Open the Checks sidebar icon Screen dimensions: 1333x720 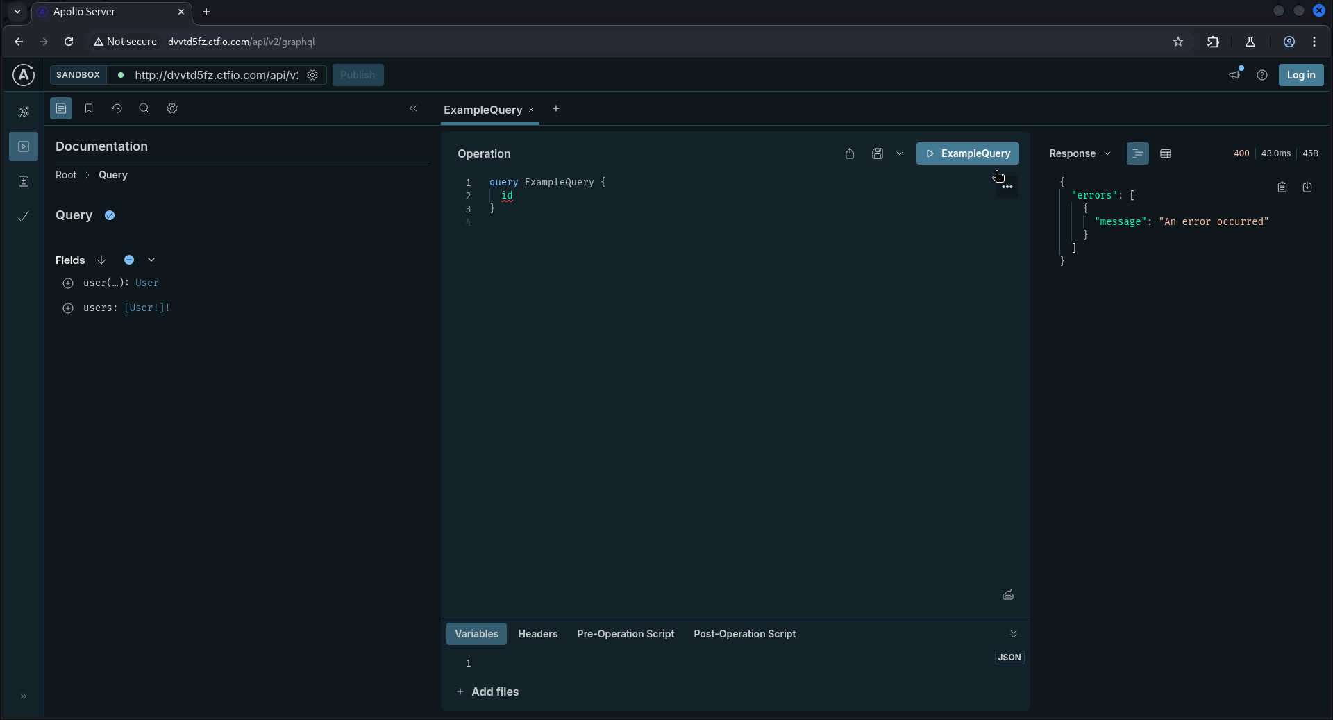(x=24, y=216)
